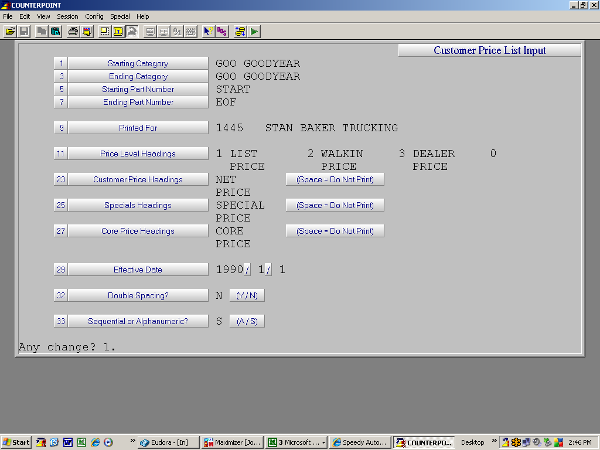Click the Core Price Headings button
The height and width of the screenshot is (450, 600).
click(x=138, y=231)
